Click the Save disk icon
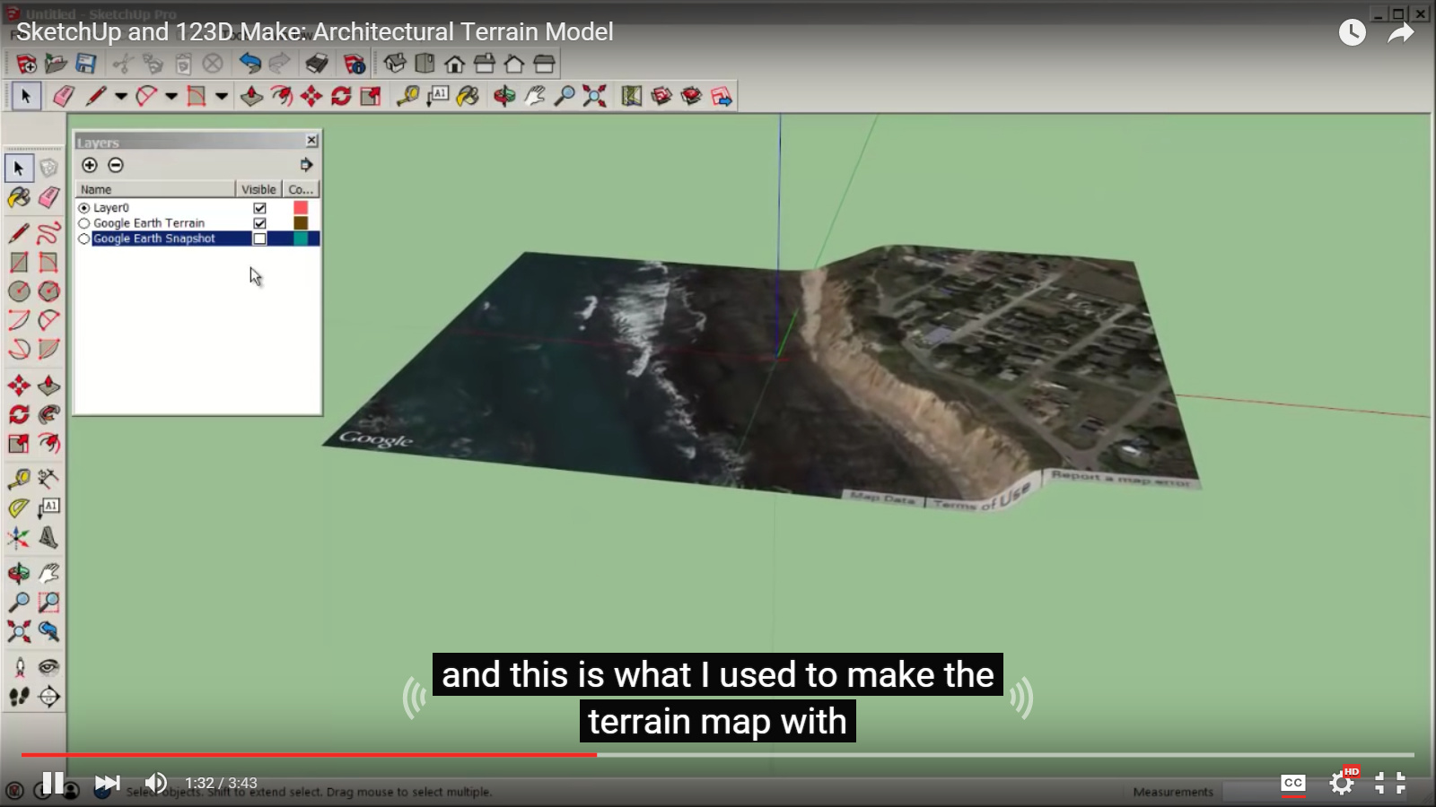Viewport: 1436px width, 807px height. tap(85, 64)
